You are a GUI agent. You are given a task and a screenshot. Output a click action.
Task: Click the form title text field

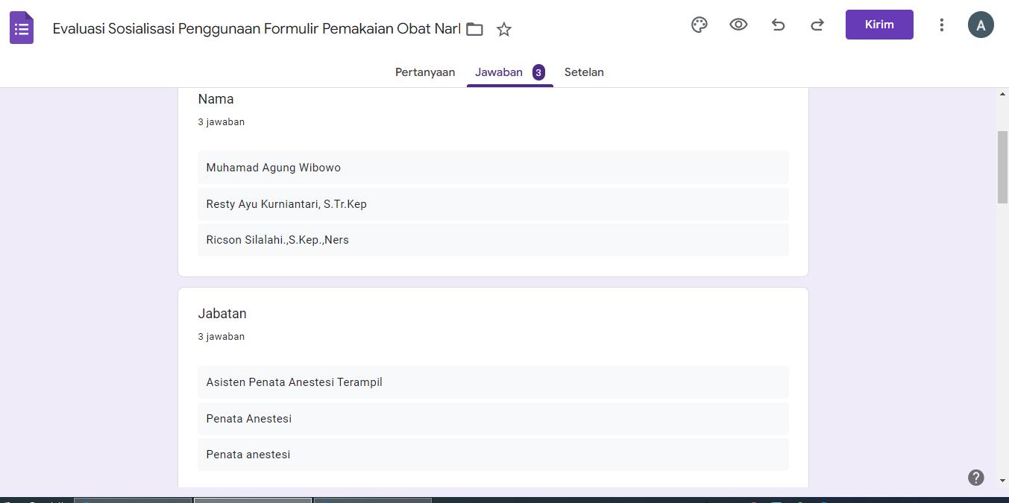257,29
